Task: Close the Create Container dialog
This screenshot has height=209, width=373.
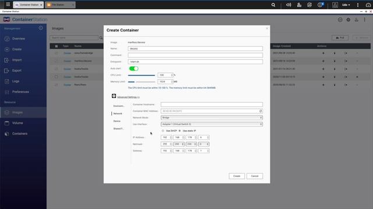Action: [267, 28]
